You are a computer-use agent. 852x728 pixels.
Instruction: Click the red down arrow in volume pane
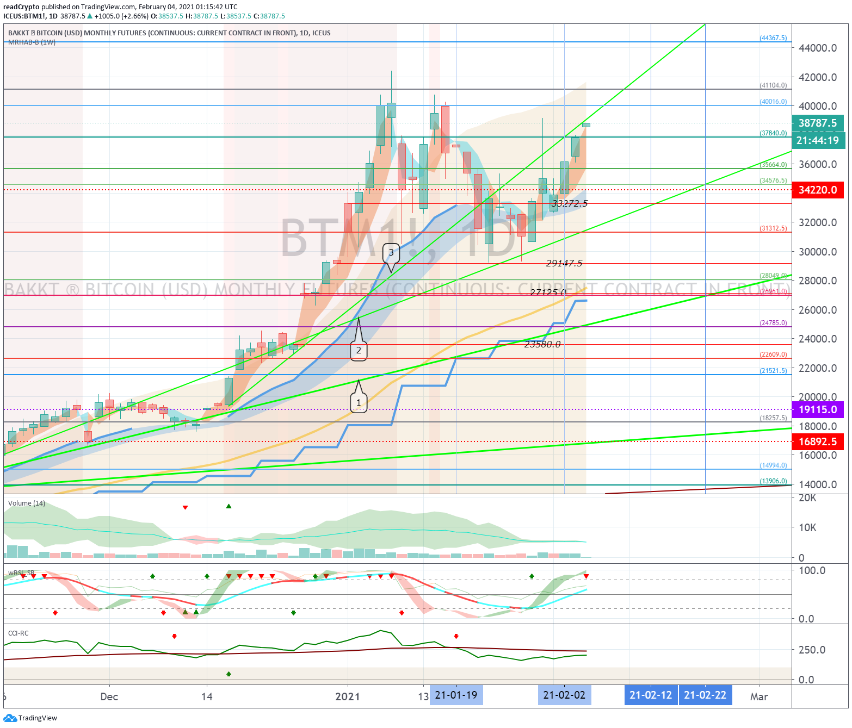pos(185,507)
